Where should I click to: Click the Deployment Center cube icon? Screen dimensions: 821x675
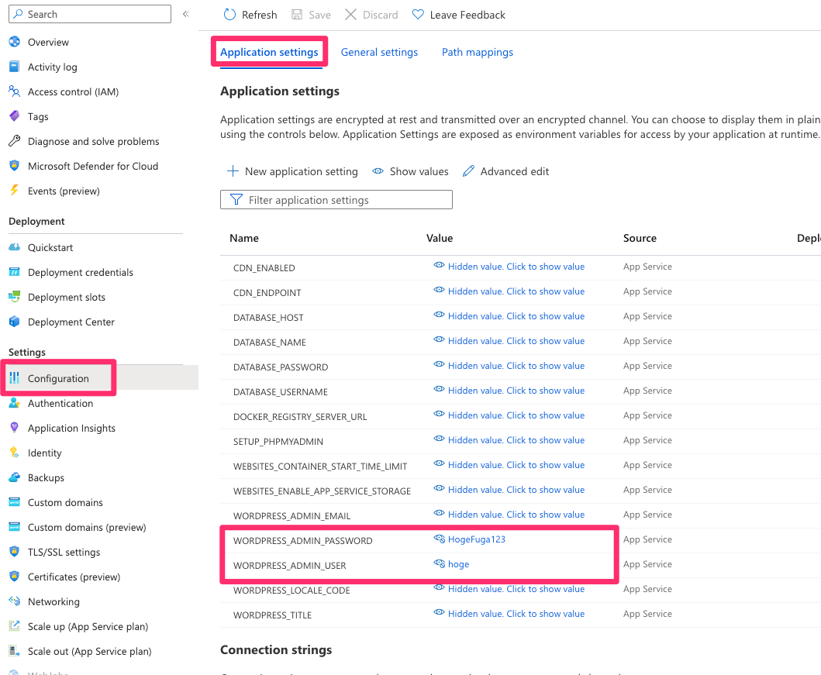(14, 322)
